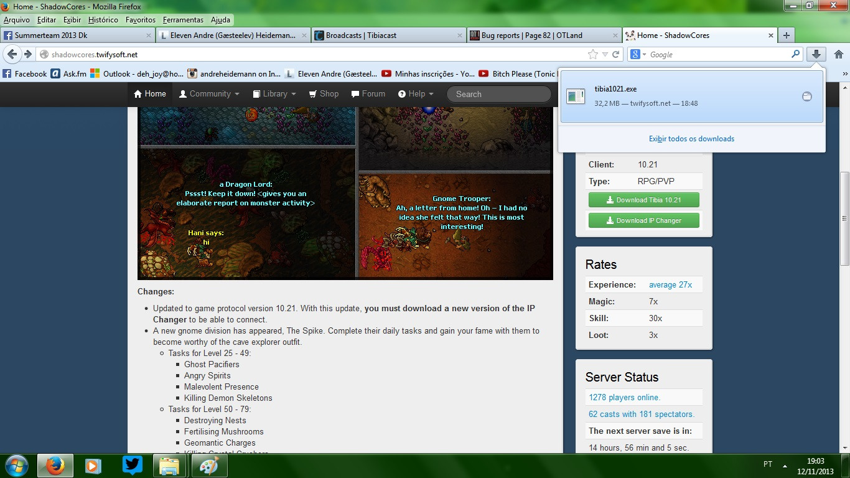Open the Ask.fm bookmark
Screen dimensions: 850x478
(x=68, y=73)
